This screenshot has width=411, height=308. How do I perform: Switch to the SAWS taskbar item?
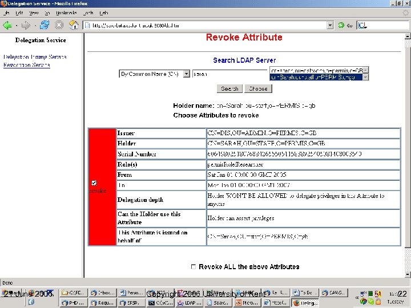[x=335, y=293]
